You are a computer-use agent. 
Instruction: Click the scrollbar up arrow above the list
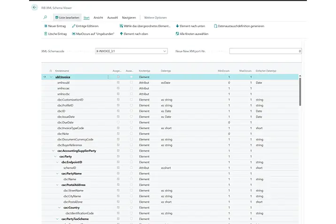[300, 76]
